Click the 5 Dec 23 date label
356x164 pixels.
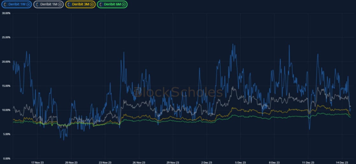(240, 162)
